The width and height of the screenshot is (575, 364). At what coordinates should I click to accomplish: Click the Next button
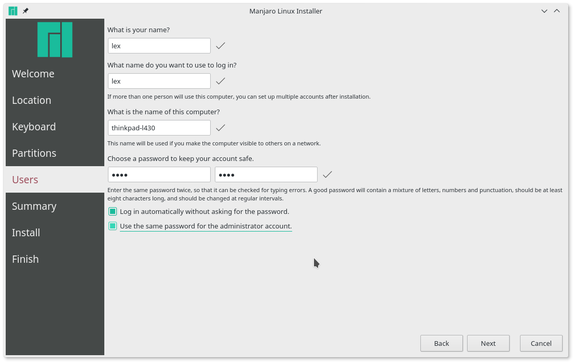click(488, 343)
